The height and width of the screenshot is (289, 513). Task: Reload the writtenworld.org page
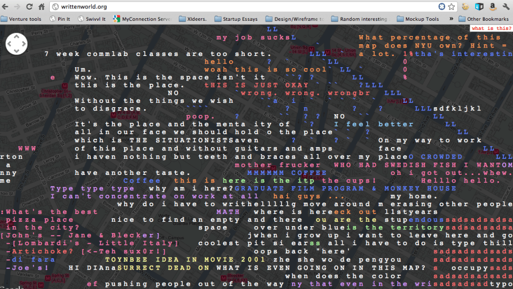click(29, 7)
